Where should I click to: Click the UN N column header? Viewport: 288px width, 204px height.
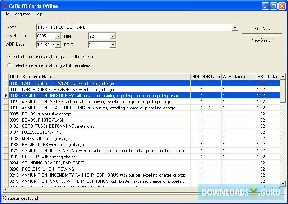15,77
